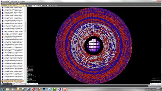
Task: Click the Interblock space color swatch
Action: [28, 82]
